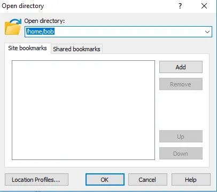Click the empty tab strip beside Shared bookmarks
Screen dimensions: 217x192
coord(156,49)
